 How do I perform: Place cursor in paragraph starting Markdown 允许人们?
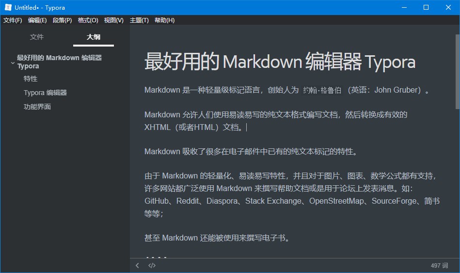276,121
